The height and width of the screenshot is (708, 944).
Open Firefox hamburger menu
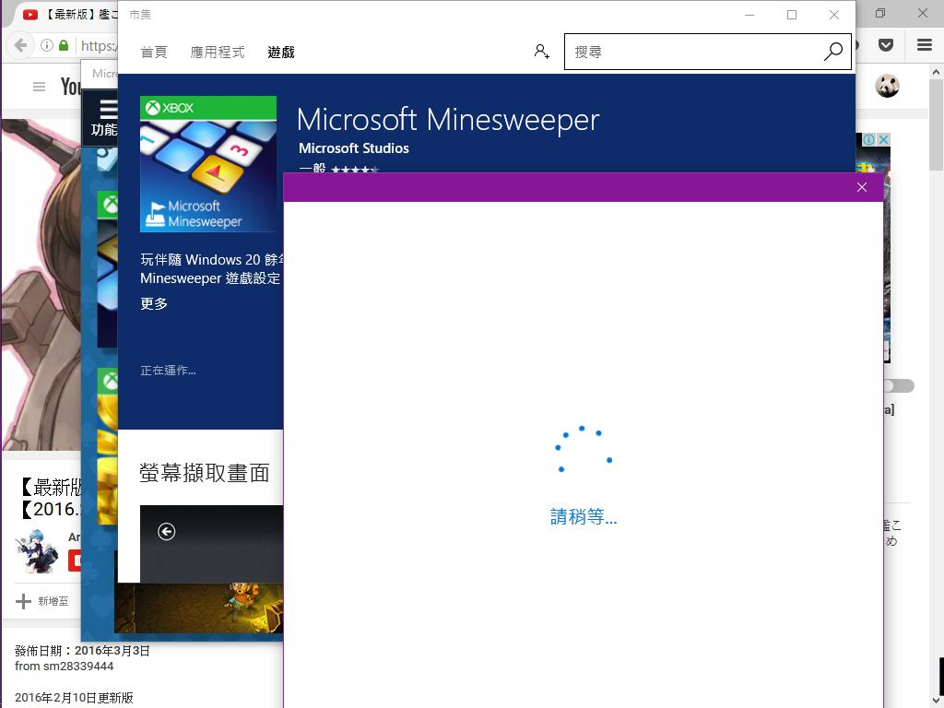point(925,44)
